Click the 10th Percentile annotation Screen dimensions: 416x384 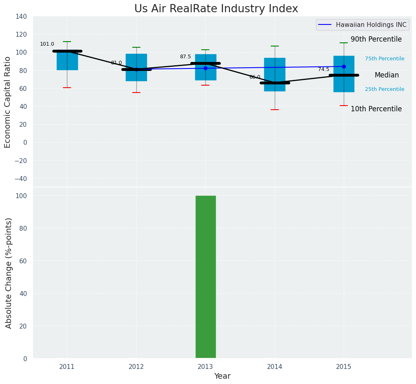point(376,109)
